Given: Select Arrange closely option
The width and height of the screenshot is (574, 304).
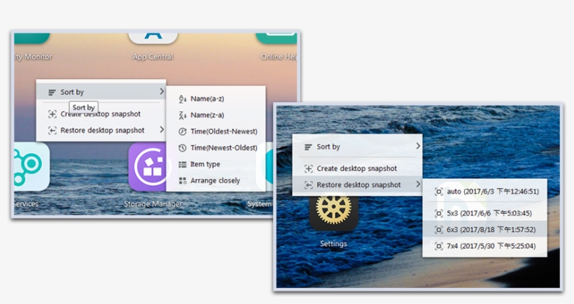Looking at the screenshot, I should coord(216,180).
